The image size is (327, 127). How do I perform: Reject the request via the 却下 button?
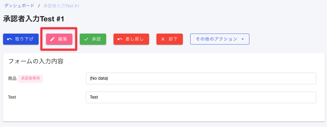(x=170, y=39)
